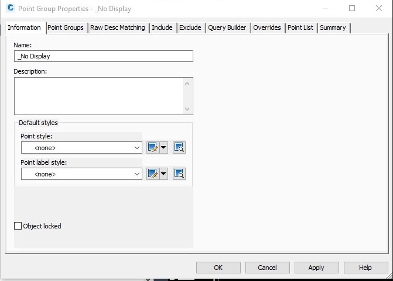Close the Point Group Properties dialog

(x=379, y=8)
